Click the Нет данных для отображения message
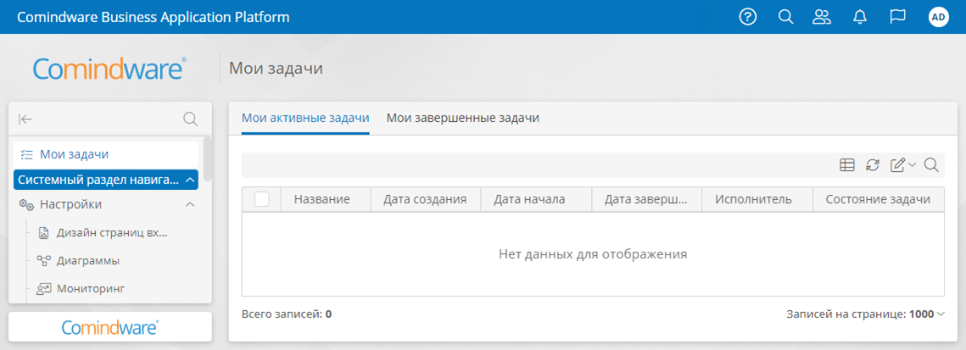 593,253
